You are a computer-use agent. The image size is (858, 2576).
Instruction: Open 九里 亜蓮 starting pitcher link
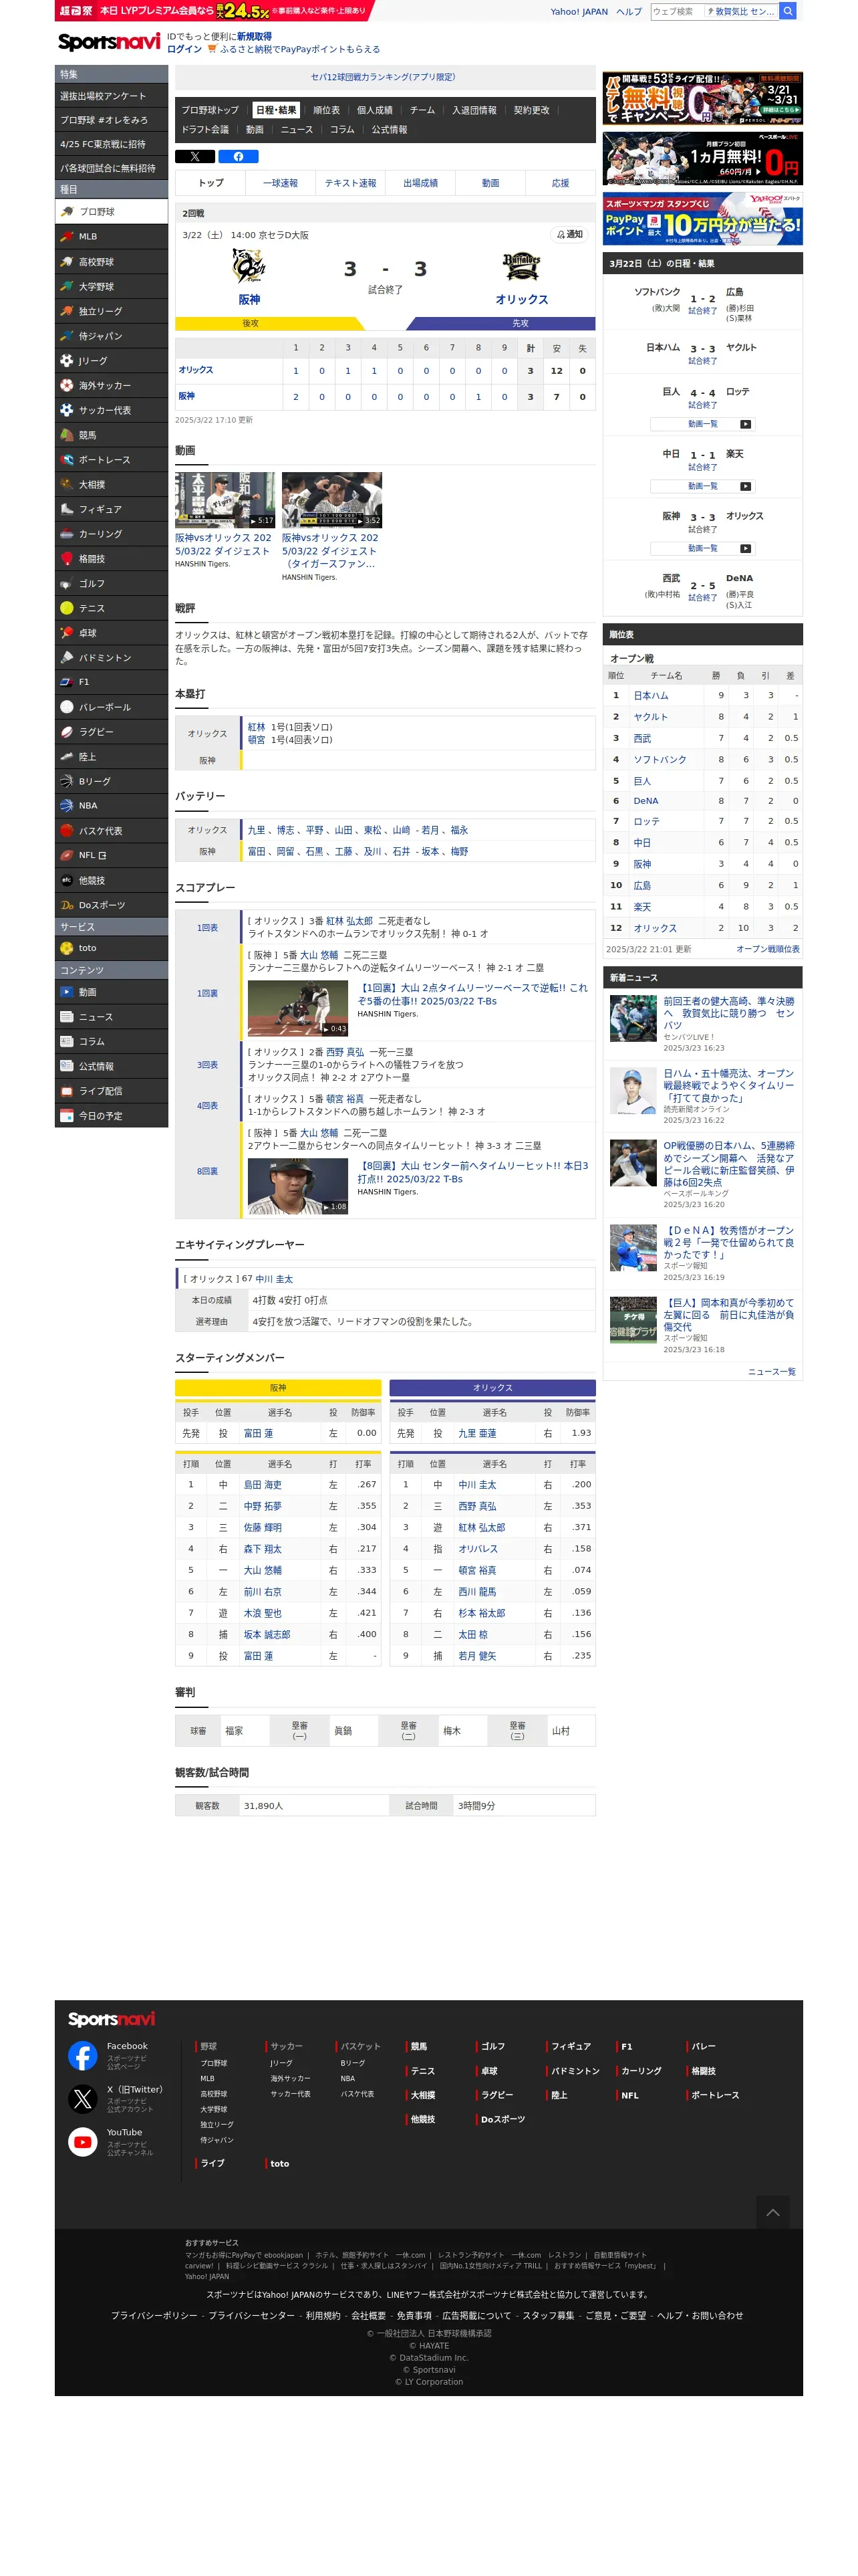pyautogui.click(x=477, y=1434)
